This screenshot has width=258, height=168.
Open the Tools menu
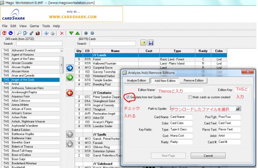pyautogui.click(x=46, y=26)
